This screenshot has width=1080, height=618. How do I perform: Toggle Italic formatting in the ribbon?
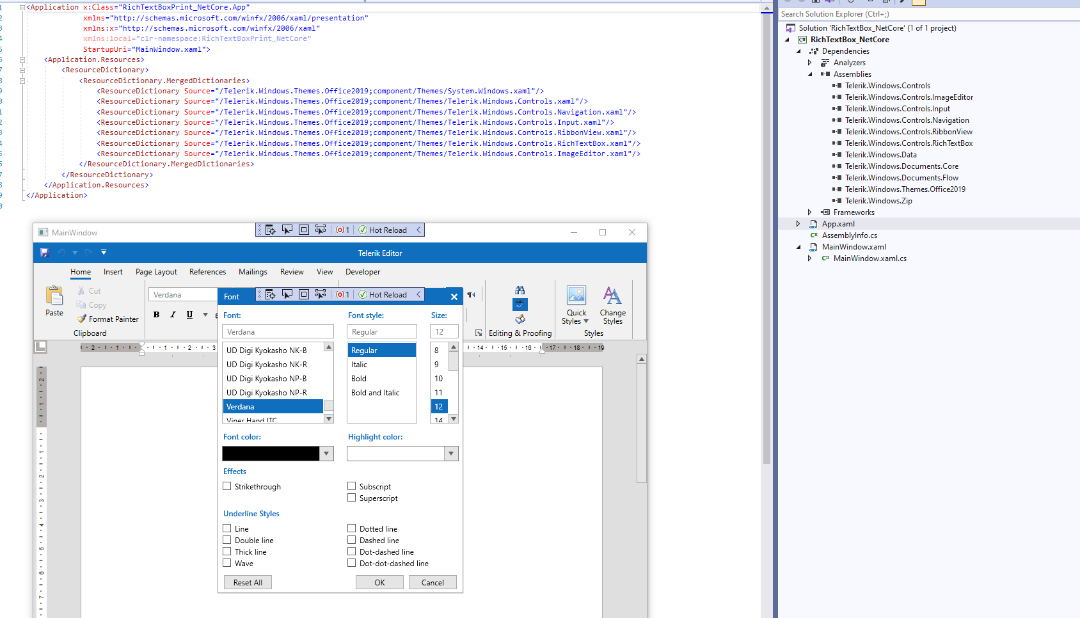point(173,315)
